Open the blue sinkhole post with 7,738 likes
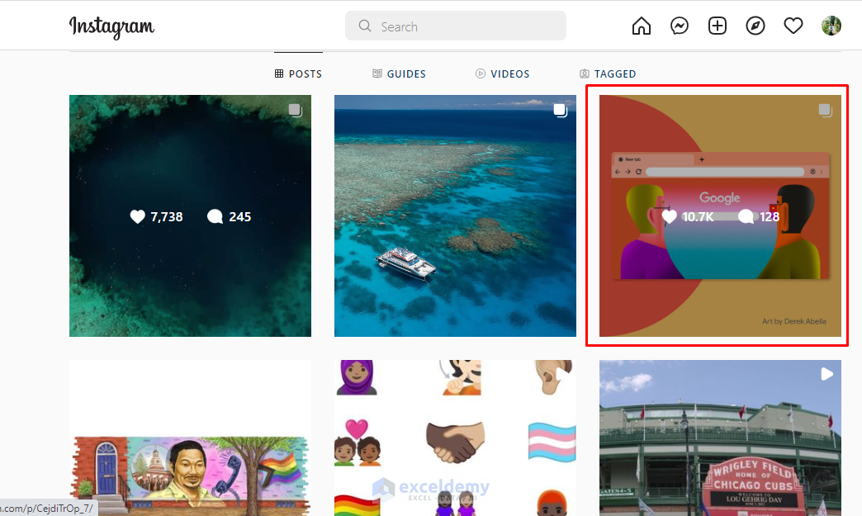862x516 pixels. tap(190, 216)
